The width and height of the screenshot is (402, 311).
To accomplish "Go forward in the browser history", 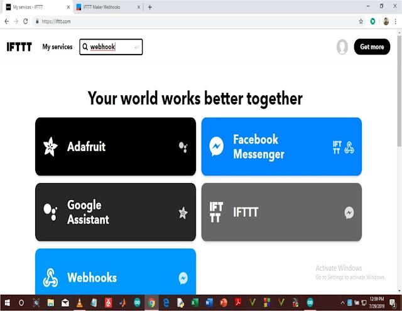I will 16,21.
